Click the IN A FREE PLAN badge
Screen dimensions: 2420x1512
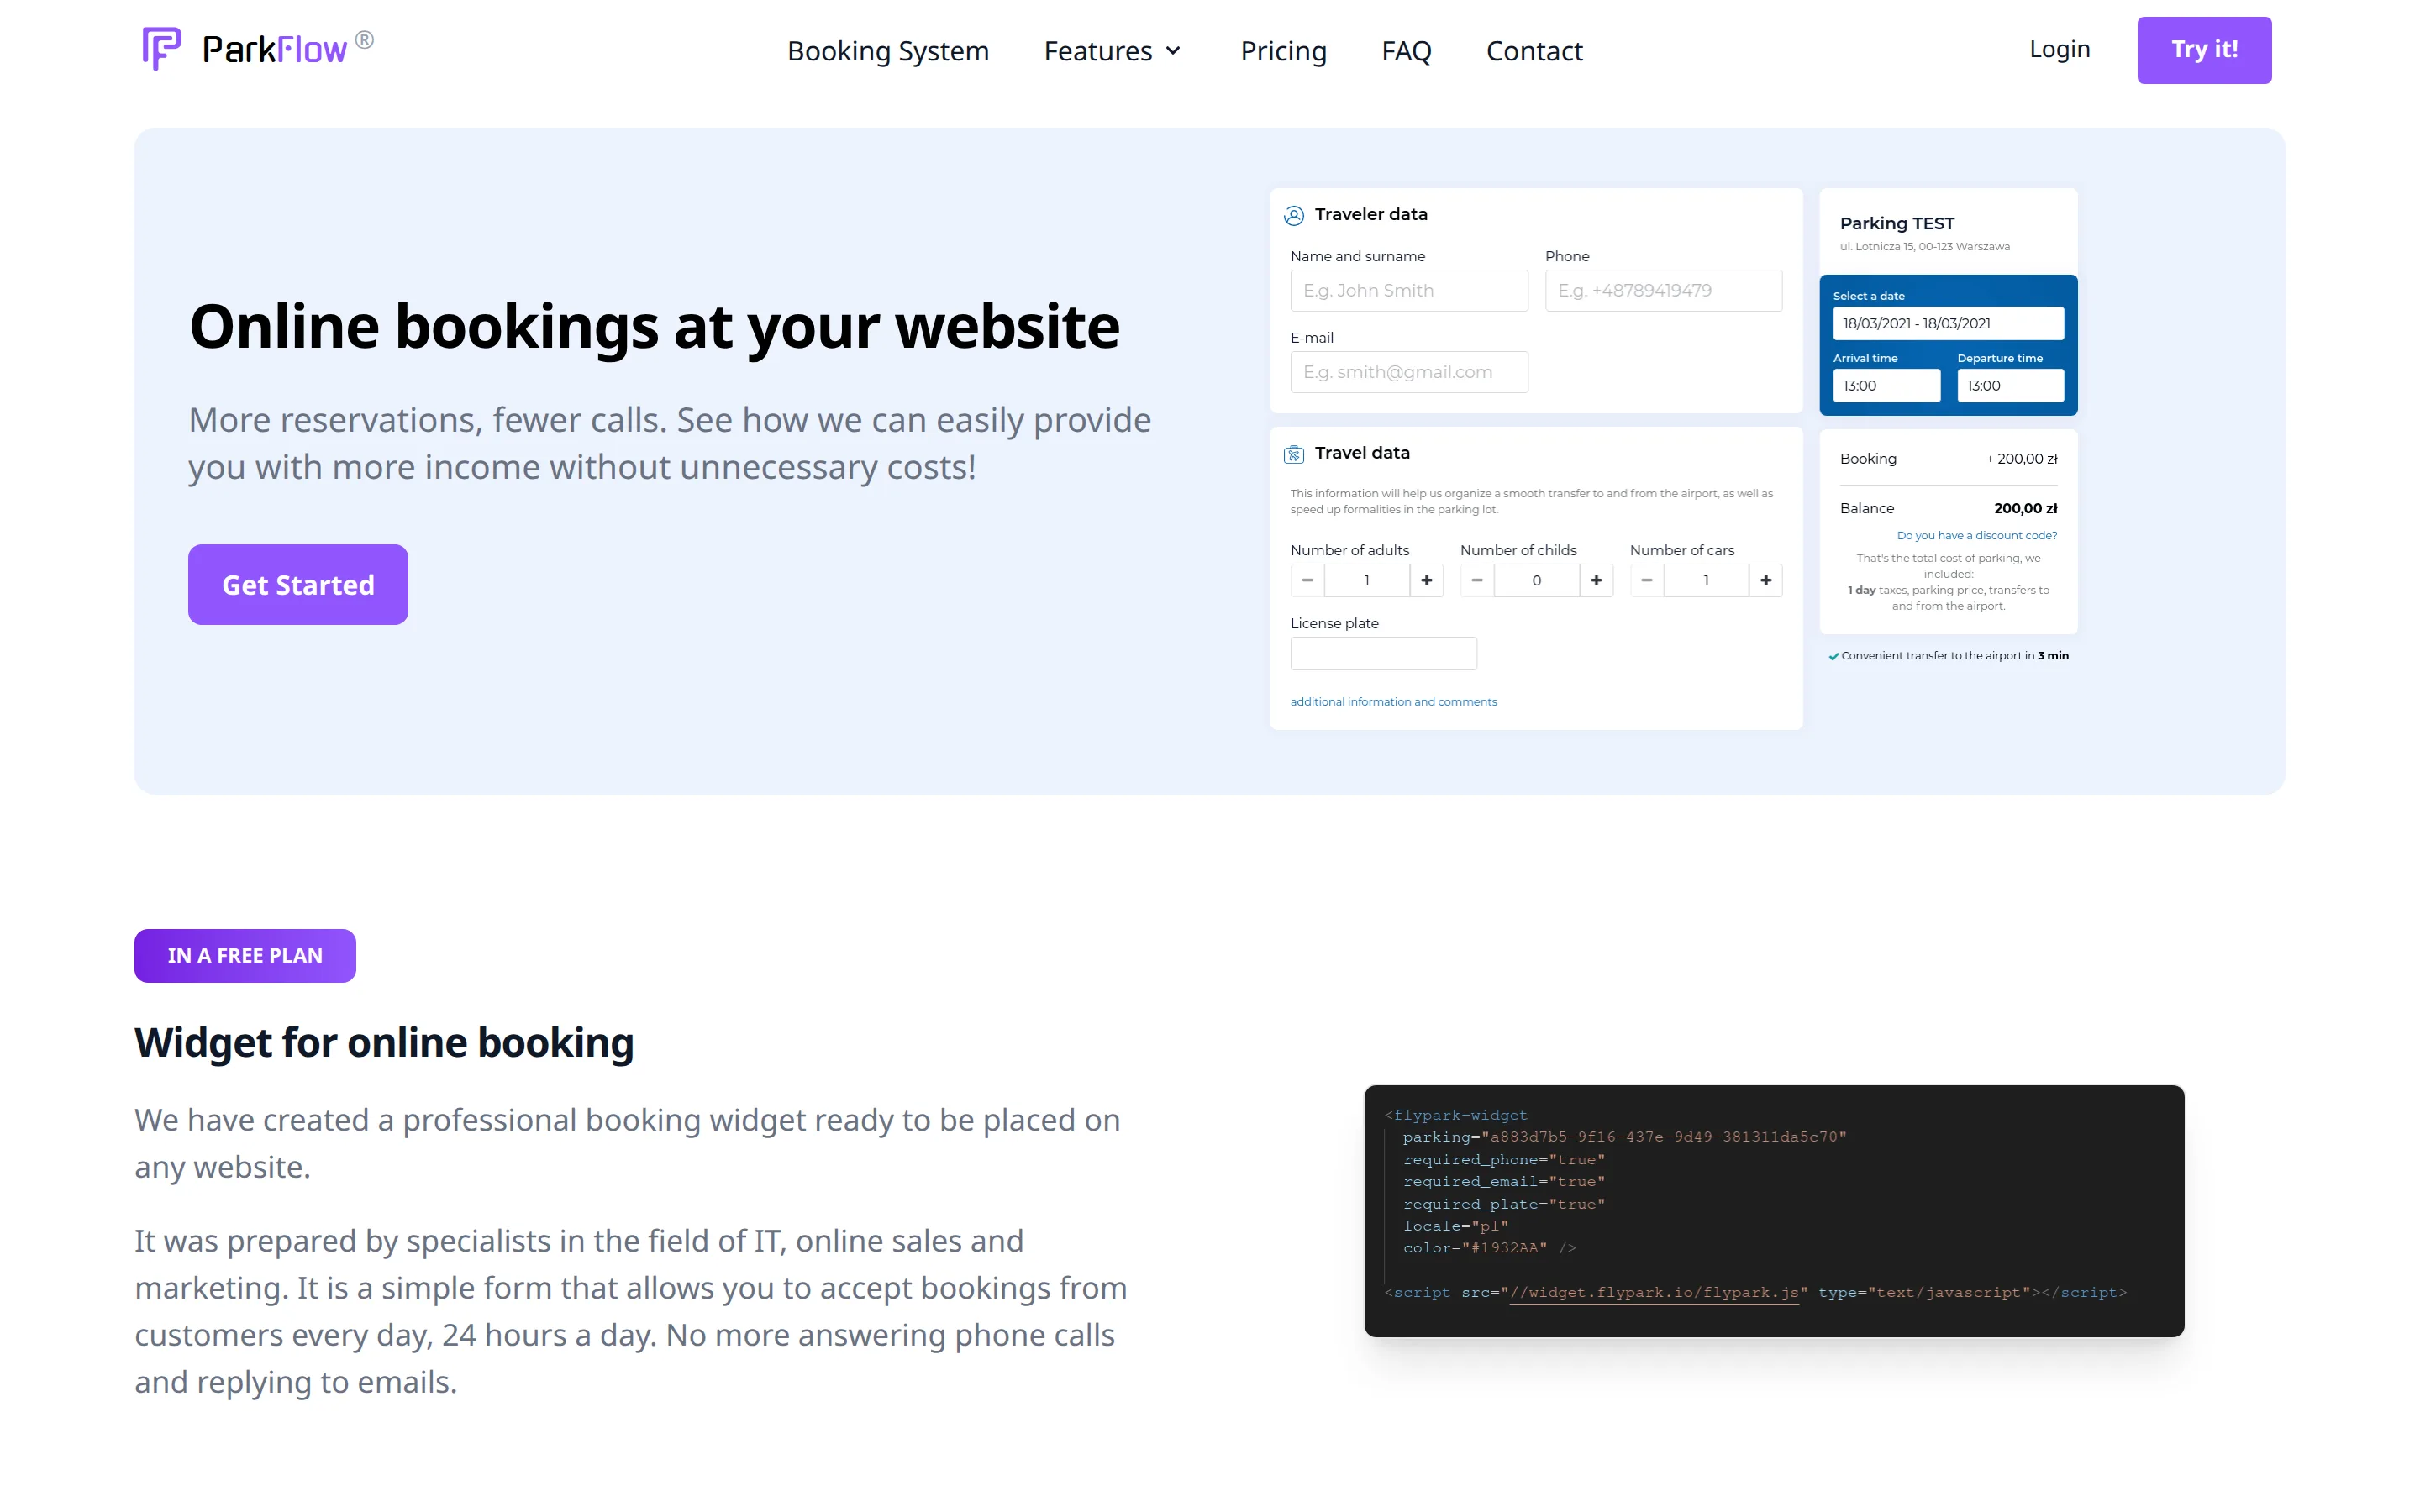[x=245, y=956]
